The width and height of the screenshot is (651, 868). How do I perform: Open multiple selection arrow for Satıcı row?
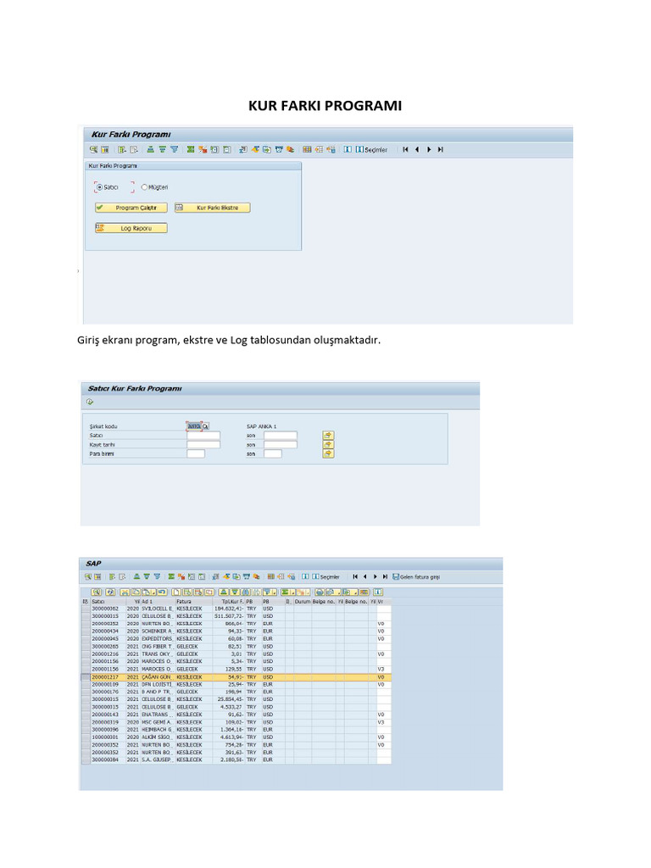click(x=328, y=436)
